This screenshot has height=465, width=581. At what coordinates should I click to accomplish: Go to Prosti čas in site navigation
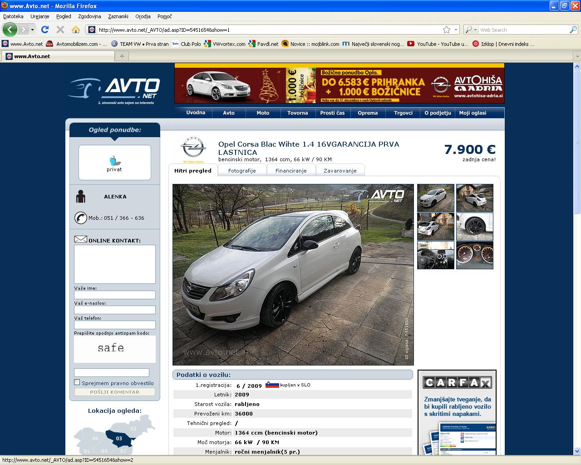pyautogui.click(x=332, y=113)
